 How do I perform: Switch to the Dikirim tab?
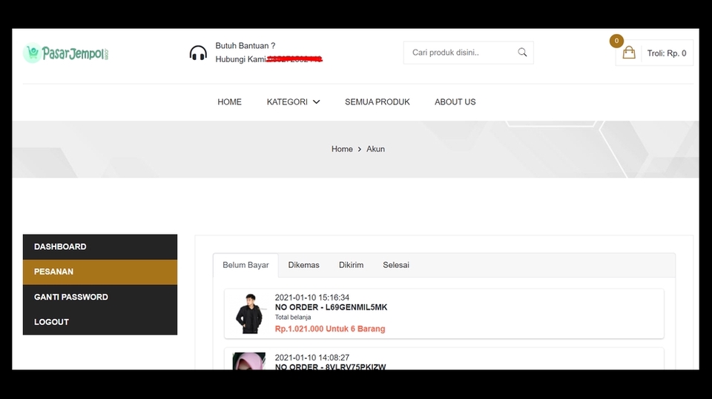click(351, 265)
